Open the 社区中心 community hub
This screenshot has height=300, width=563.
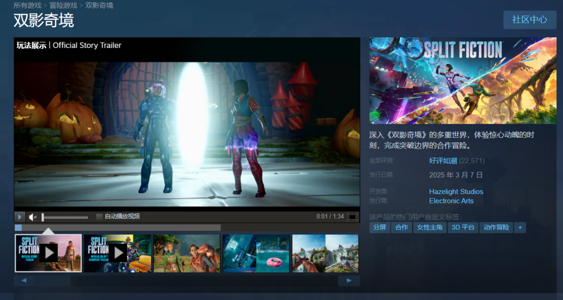[x=530, y=20]
